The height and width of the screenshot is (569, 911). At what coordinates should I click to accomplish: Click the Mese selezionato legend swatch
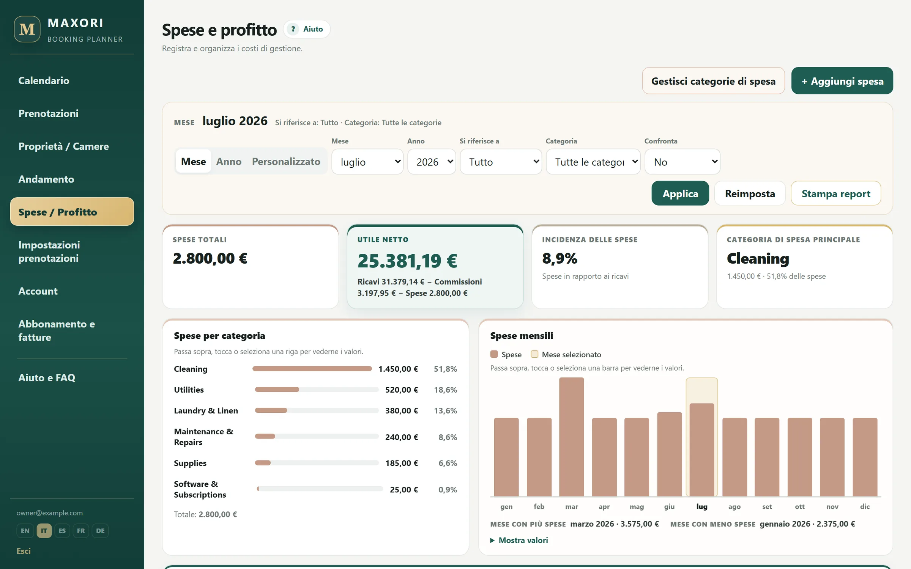click(534, 354)
